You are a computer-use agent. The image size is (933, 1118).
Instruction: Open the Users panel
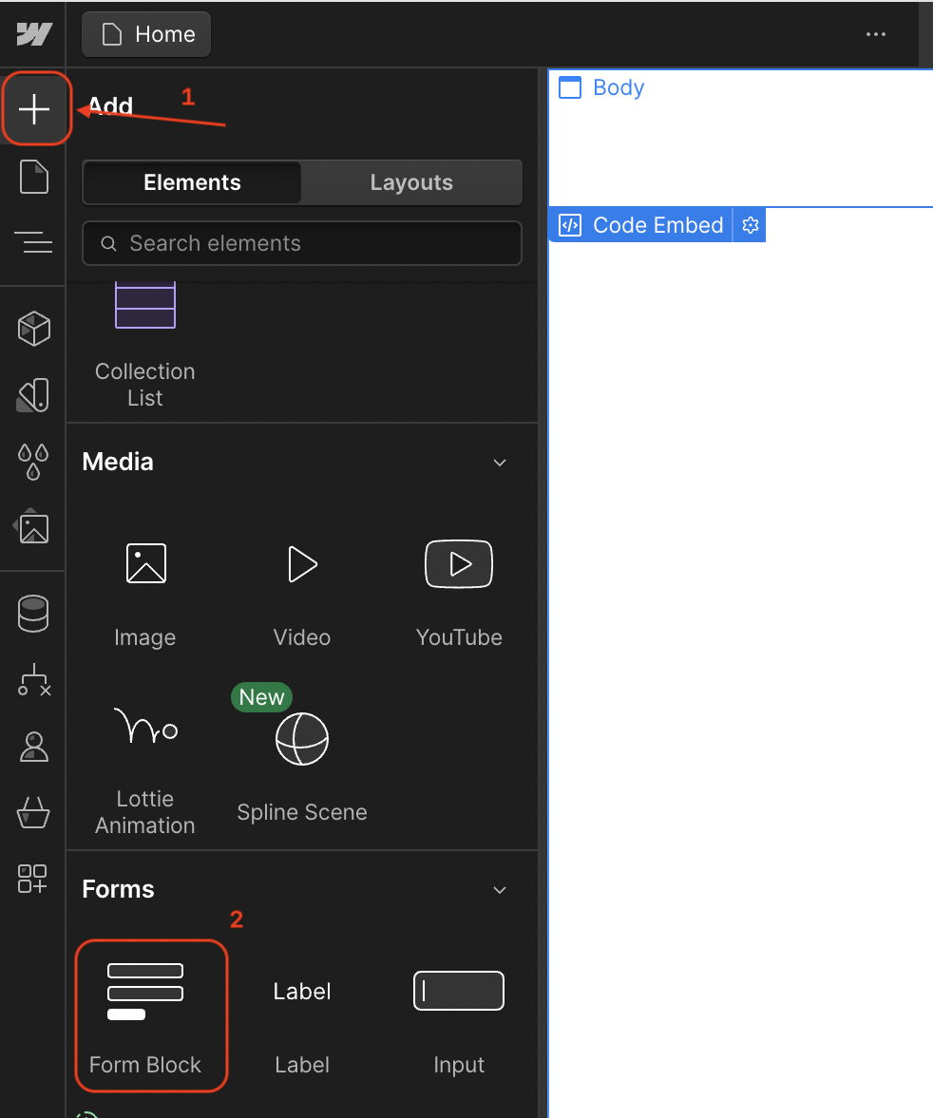[34, 748]
